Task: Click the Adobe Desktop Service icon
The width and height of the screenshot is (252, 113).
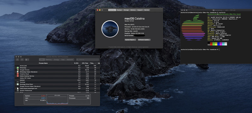Action: [x=18, y=76]
